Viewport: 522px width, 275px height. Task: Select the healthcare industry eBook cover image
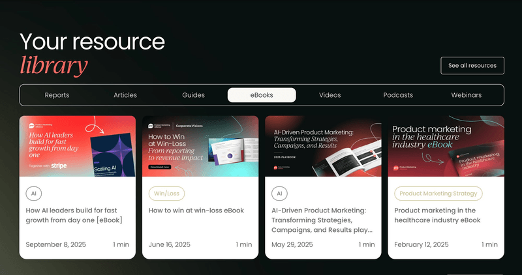(446, 146)
